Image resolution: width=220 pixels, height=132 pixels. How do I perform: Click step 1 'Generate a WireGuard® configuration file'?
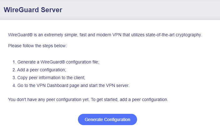pos(56,62)
